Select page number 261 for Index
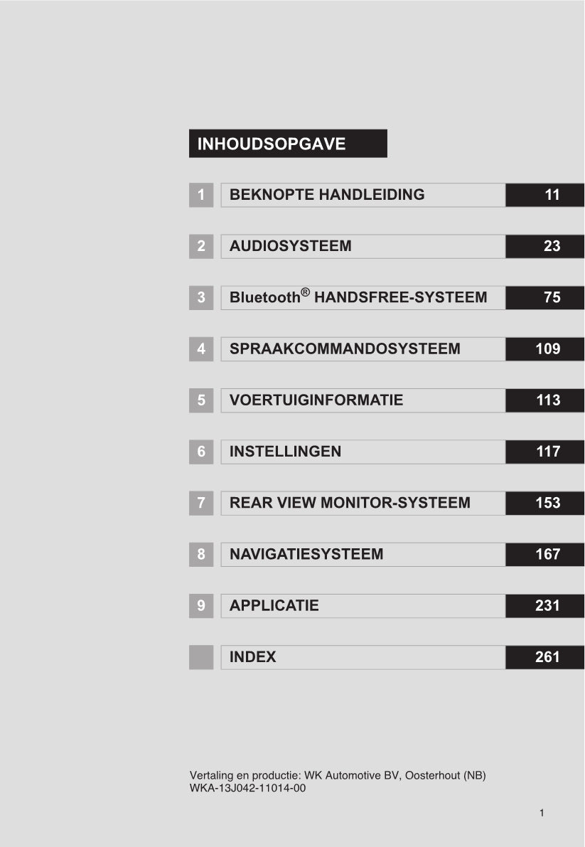This screenshot has width=585, height=847. 545,657
